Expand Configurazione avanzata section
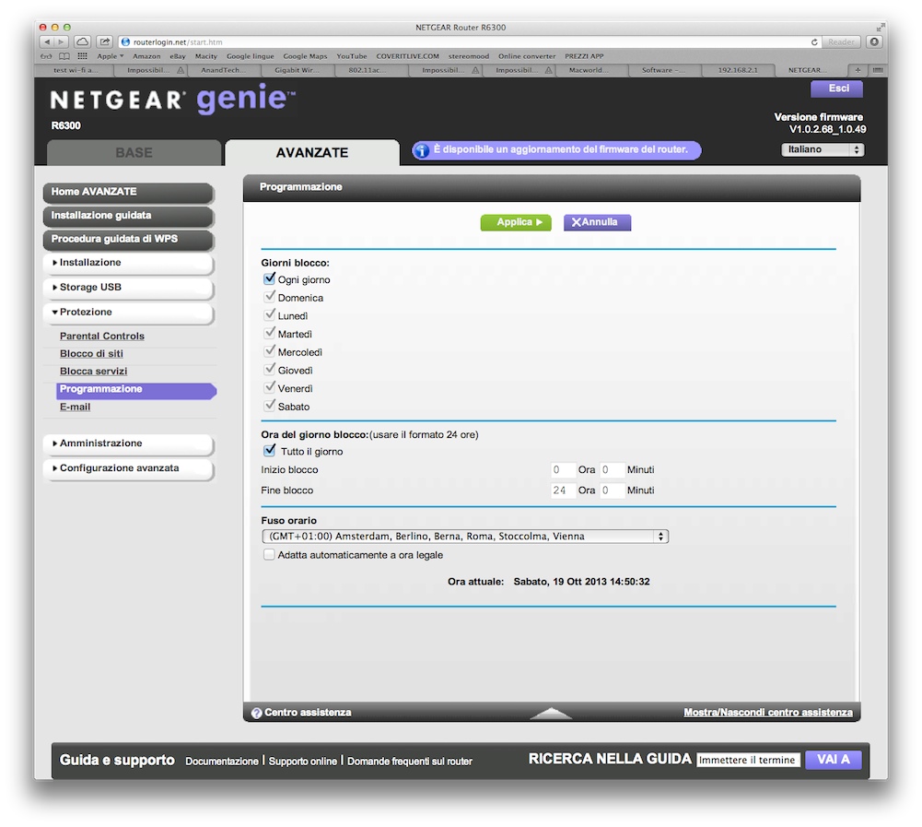This screenshot has width=922, height=827. click(128, 468)
